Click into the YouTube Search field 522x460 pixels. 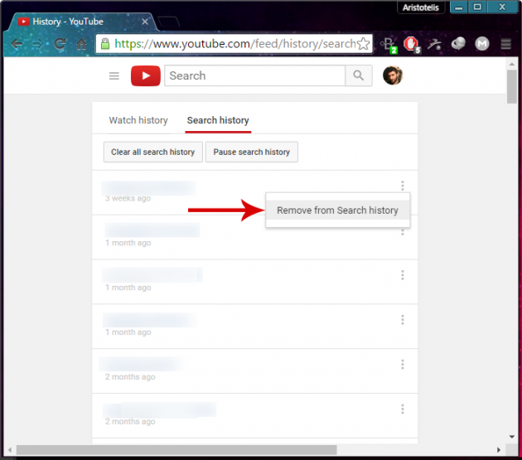254,76
